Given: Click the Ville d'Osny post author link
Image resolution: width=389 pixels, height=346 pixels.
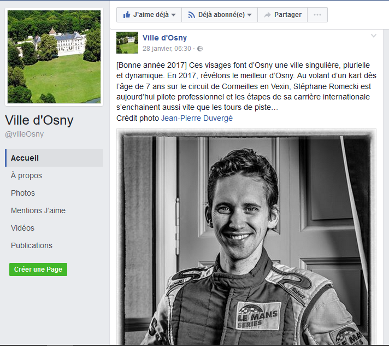Looking at the screenshot, I should pyautogui.click(x=164, y=38).
